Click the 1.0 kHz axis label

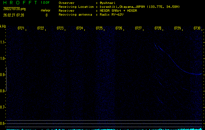pos(2,58)
